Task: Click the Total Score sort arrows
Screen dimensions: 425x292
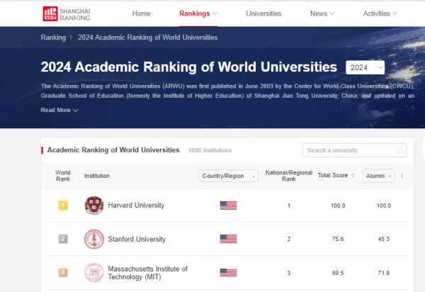Action: pyautogui.click(x=353, y=175)
